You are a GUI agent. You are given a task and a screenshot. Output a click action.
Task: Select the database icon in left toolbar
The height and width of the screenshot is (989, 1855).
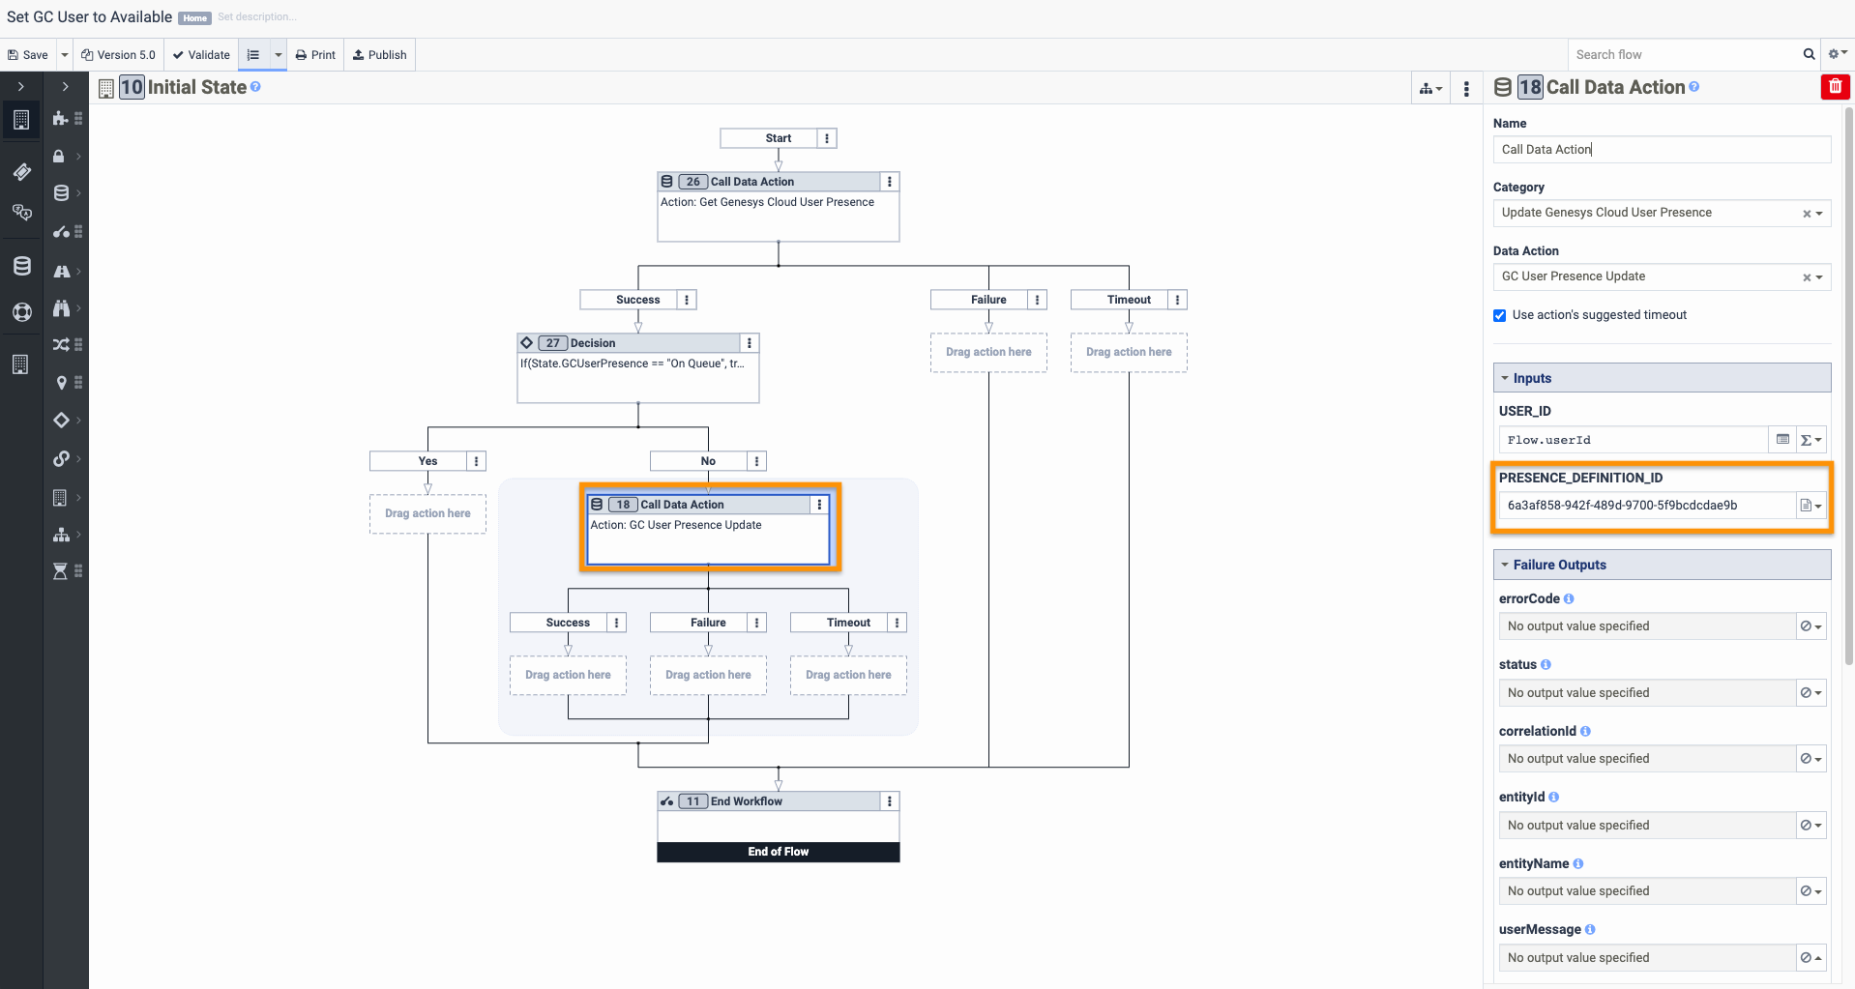click(21, 266)
